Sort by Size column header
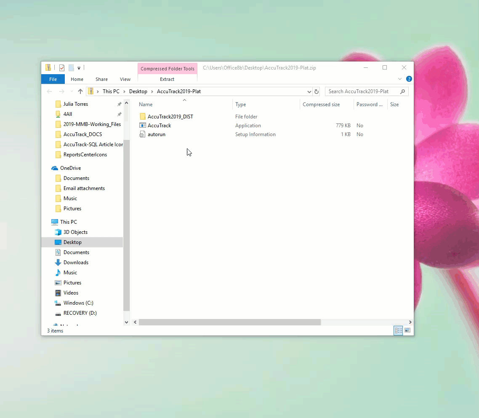This screenshot has width=479, height=418. 394,104
